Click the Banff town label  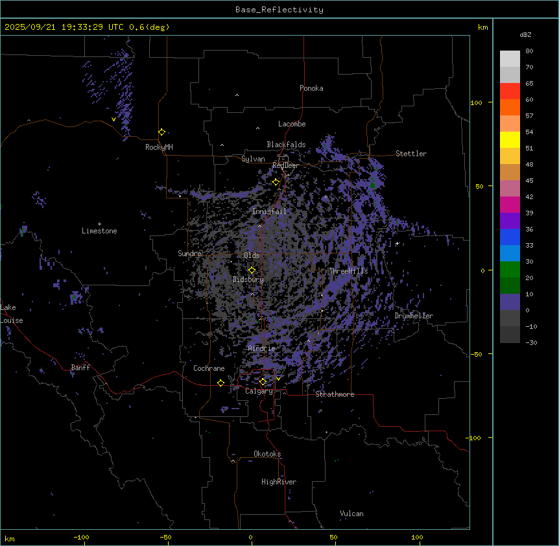pos(80,368)
